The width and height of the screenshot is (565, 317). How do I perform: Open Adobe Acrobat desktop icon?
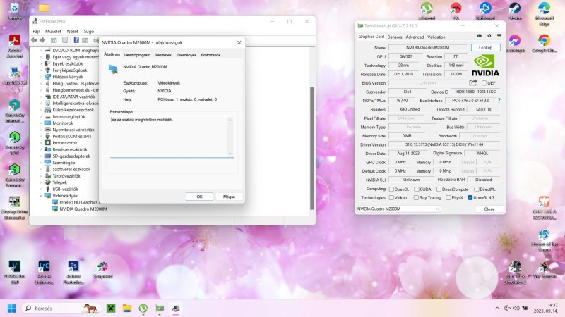[14, 46]
